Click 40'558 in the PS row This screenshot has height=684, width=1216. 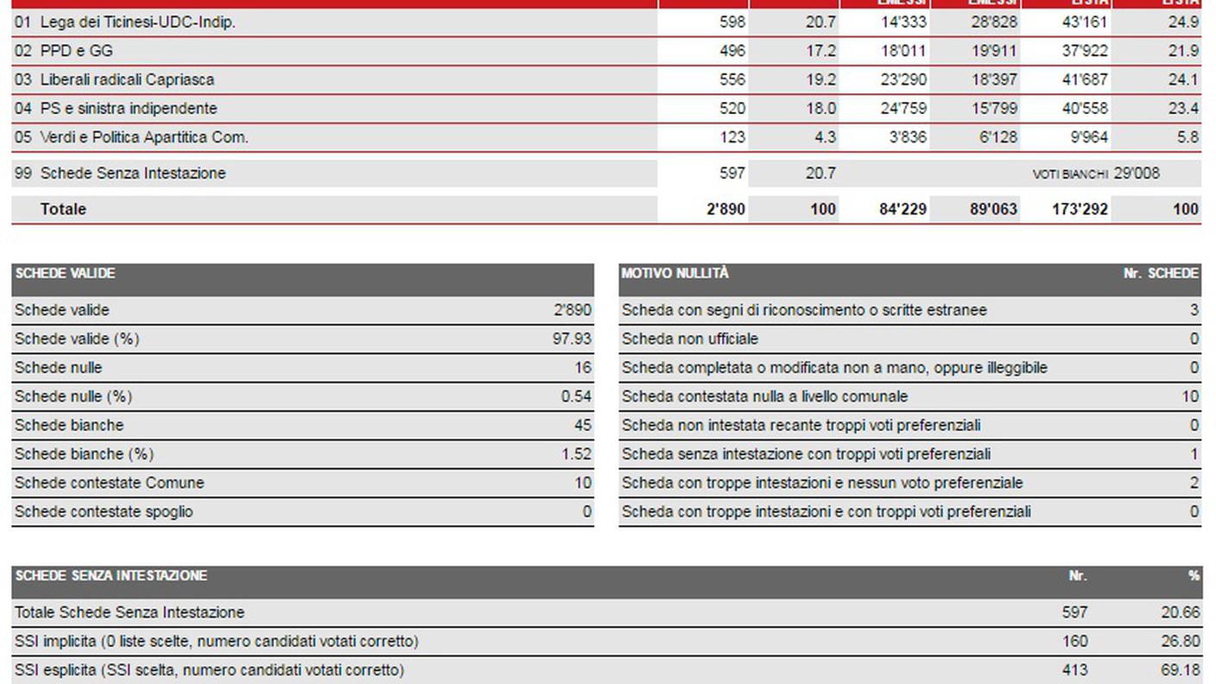(x=1085, y=108)
